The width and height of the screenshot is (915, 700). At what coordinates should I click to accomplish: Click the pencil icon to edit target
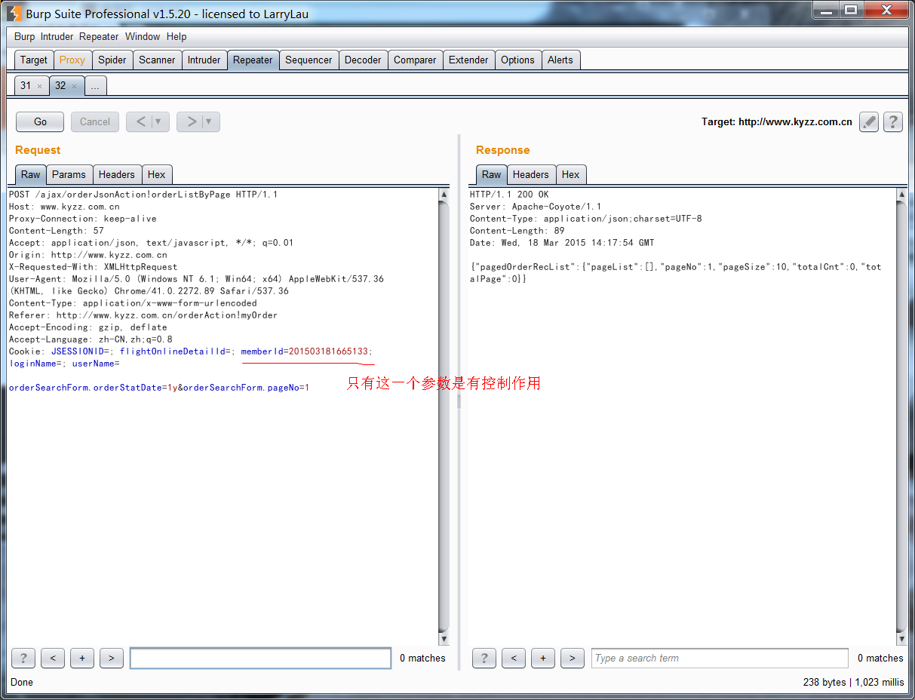(869, 121)
